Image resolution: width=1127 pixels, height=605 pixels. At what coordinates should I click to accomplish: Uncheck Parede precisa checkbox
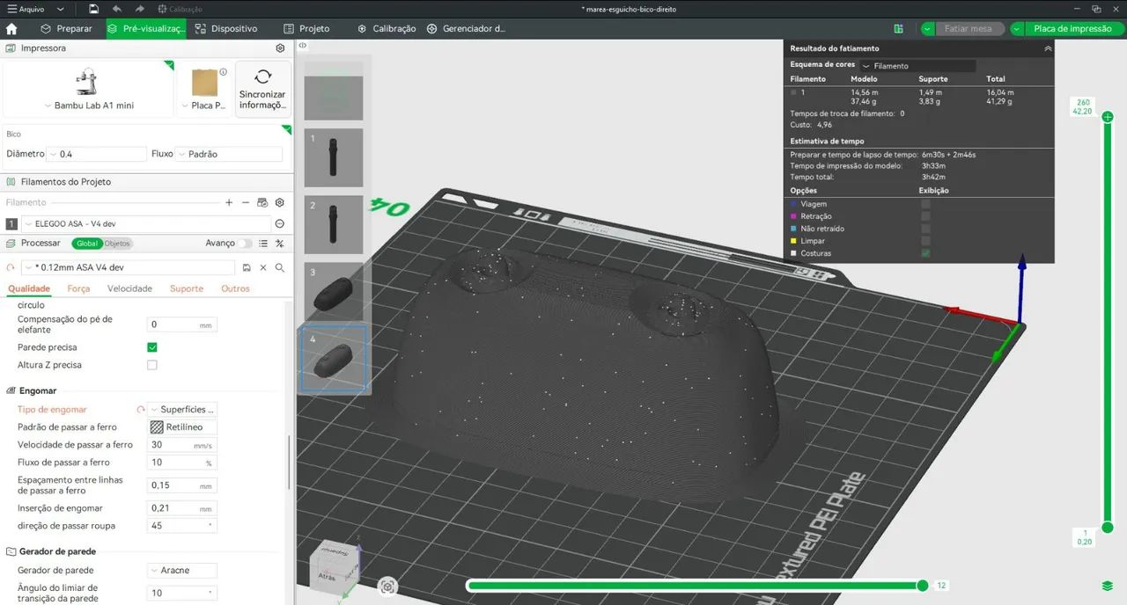[x=152, y=347]
